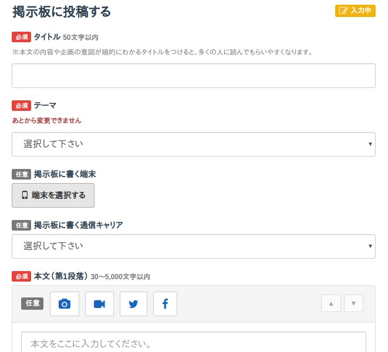The height and width of the screenshot is (352, 388).
Task: Click into the タイトル input field
Action: 194,76
